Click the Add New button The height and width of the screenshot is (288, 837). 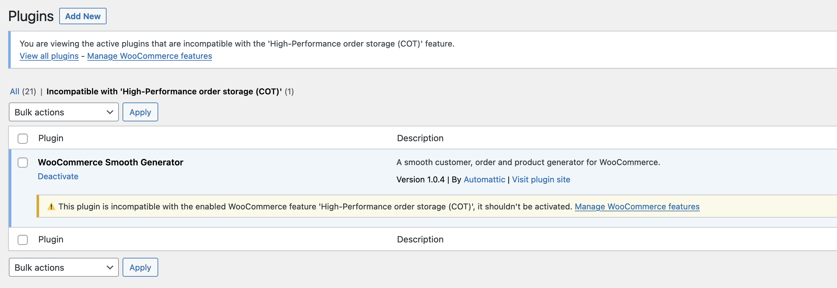click(x=83, y=16)
